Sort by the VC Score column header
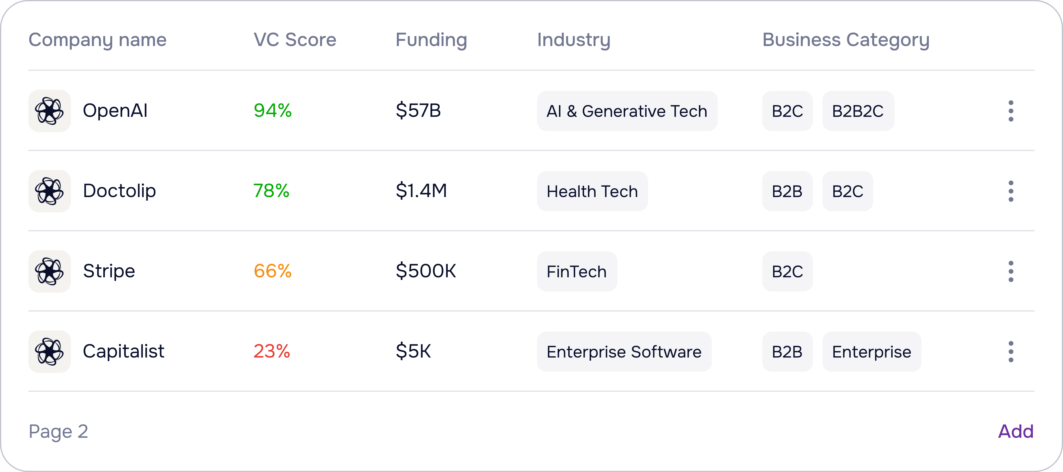 click(x=295, y=40)
